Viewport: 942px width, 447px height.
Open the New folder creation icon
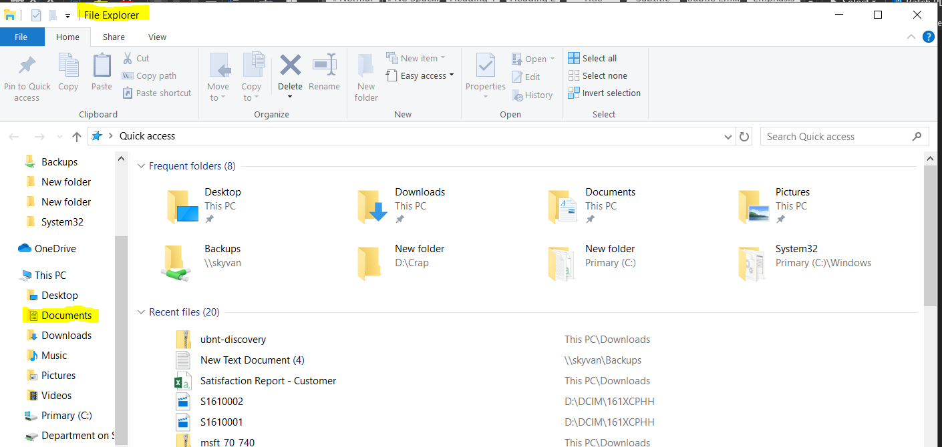365,75
